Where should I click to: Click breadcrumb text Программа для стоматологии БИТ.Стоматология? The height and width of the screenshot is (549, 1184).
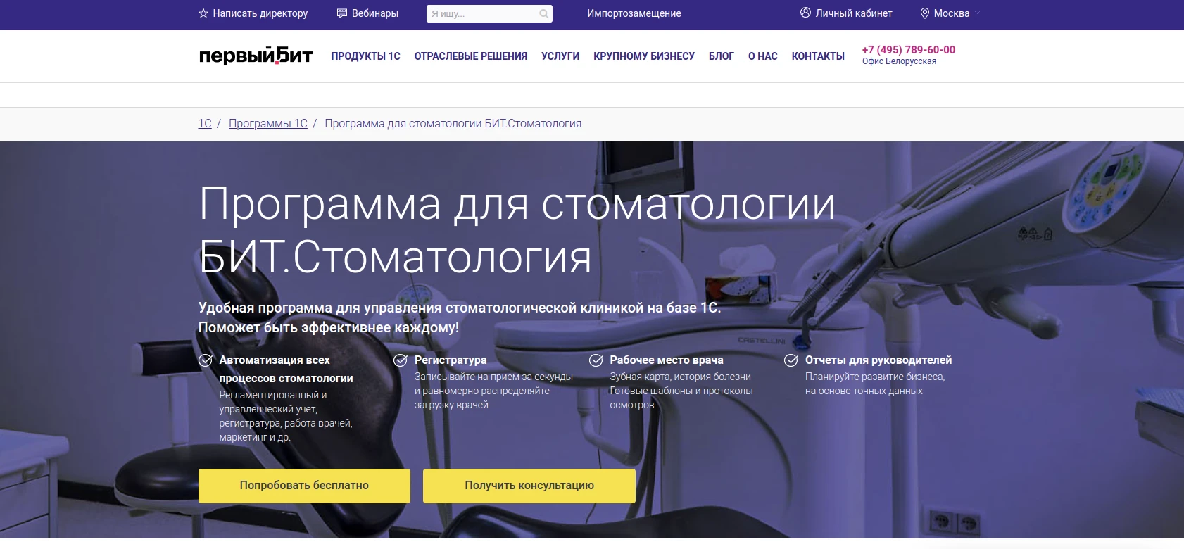point(453,124)
